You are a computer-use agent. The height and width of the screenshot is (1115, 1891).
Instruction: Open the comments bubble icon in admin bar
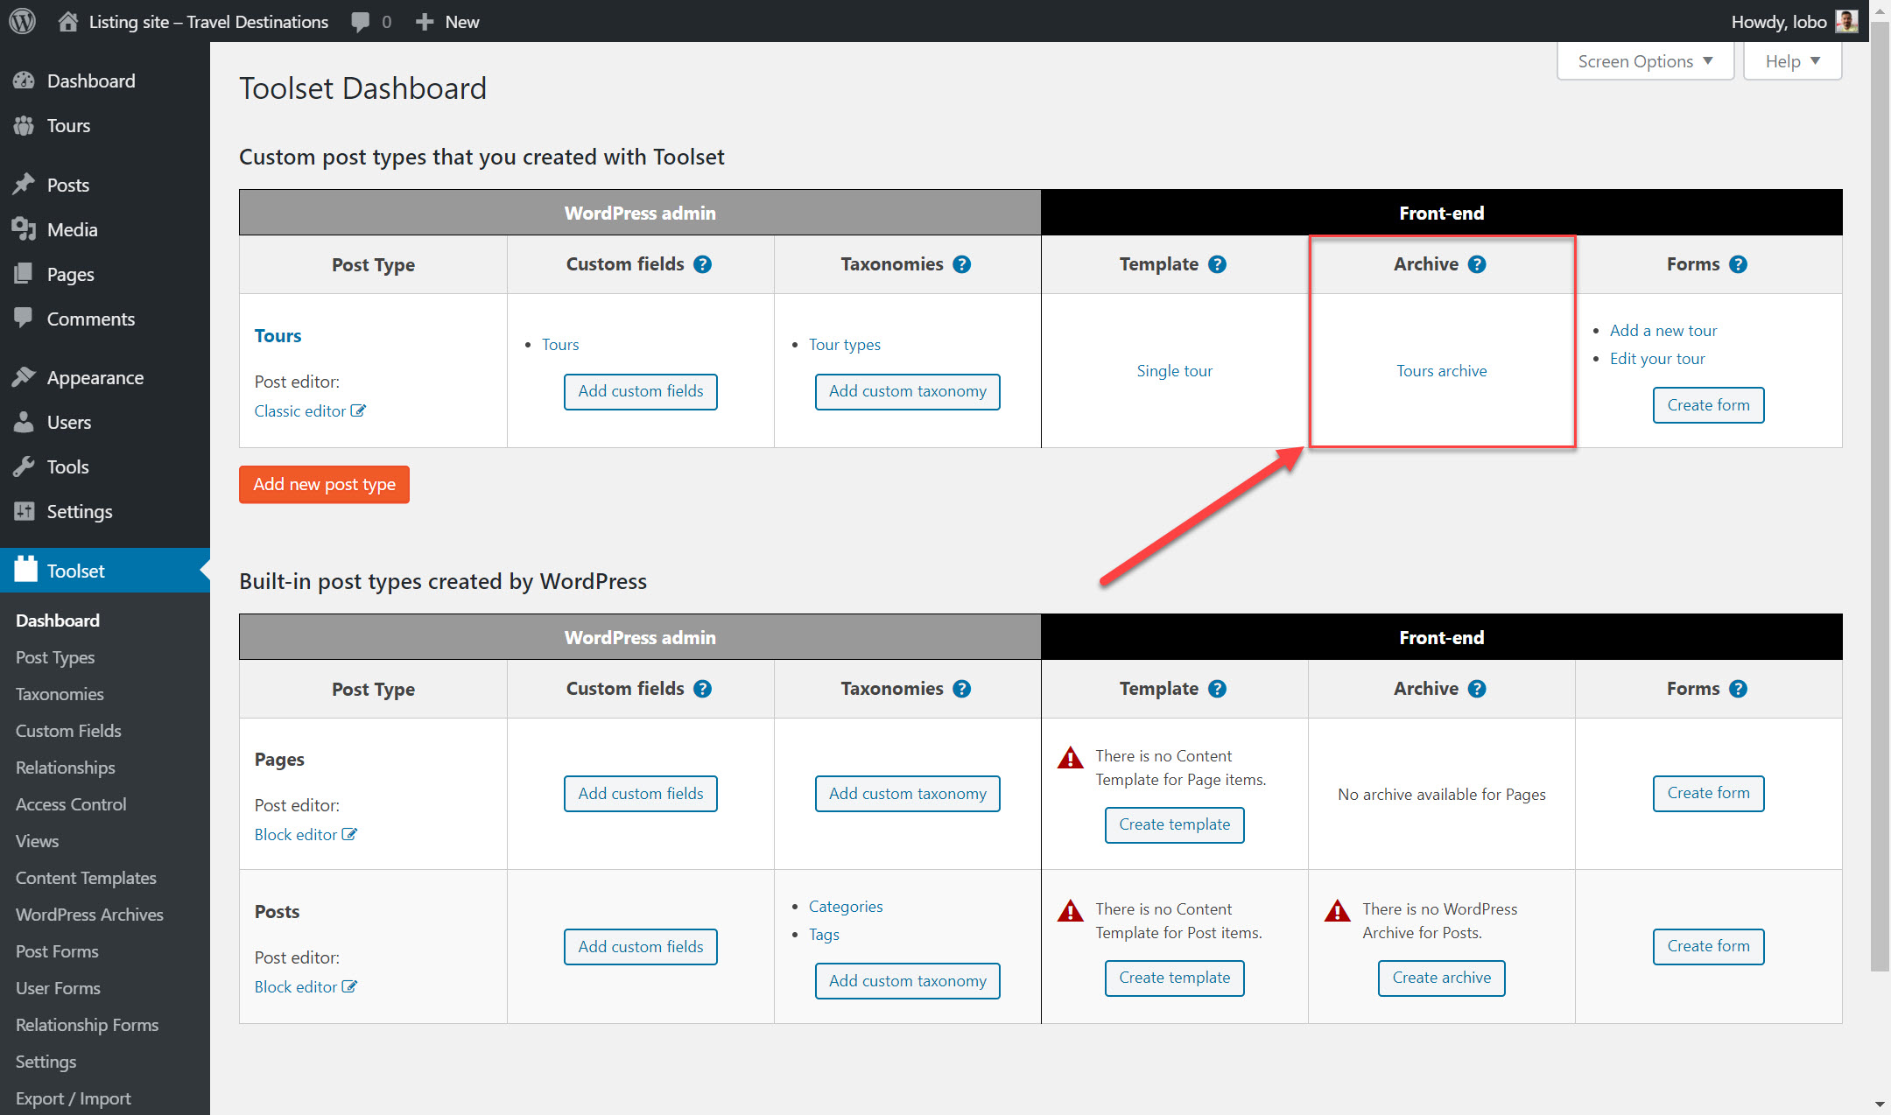(360, 22)
